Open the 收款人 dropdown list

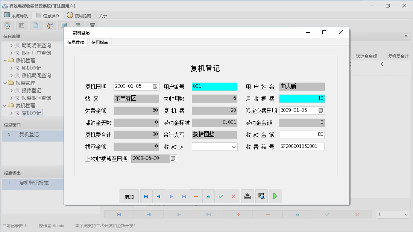235,146
